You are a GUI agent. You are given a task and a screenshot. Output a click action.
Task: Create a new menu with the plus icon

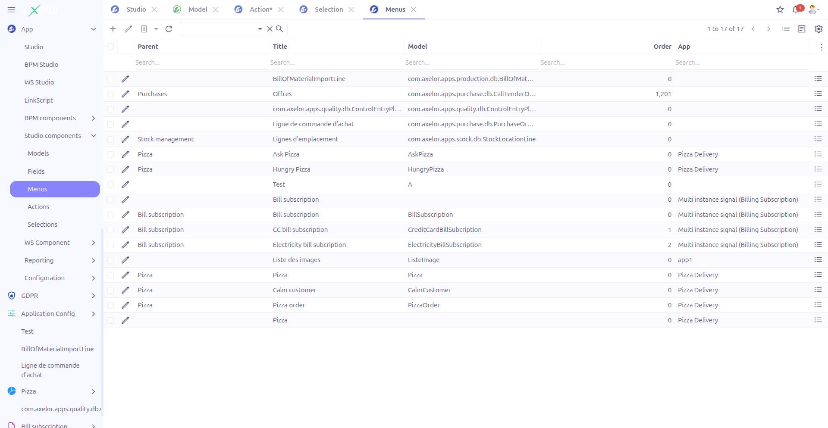pyautogui.click(x=113, y=29)
